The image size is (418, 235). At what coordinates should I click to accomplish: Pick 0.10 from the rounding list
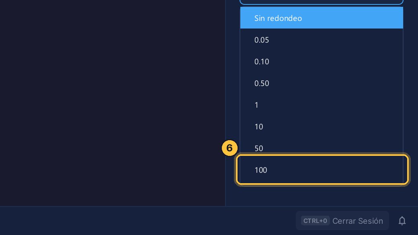pyautogui.click(x=322, y=61)
